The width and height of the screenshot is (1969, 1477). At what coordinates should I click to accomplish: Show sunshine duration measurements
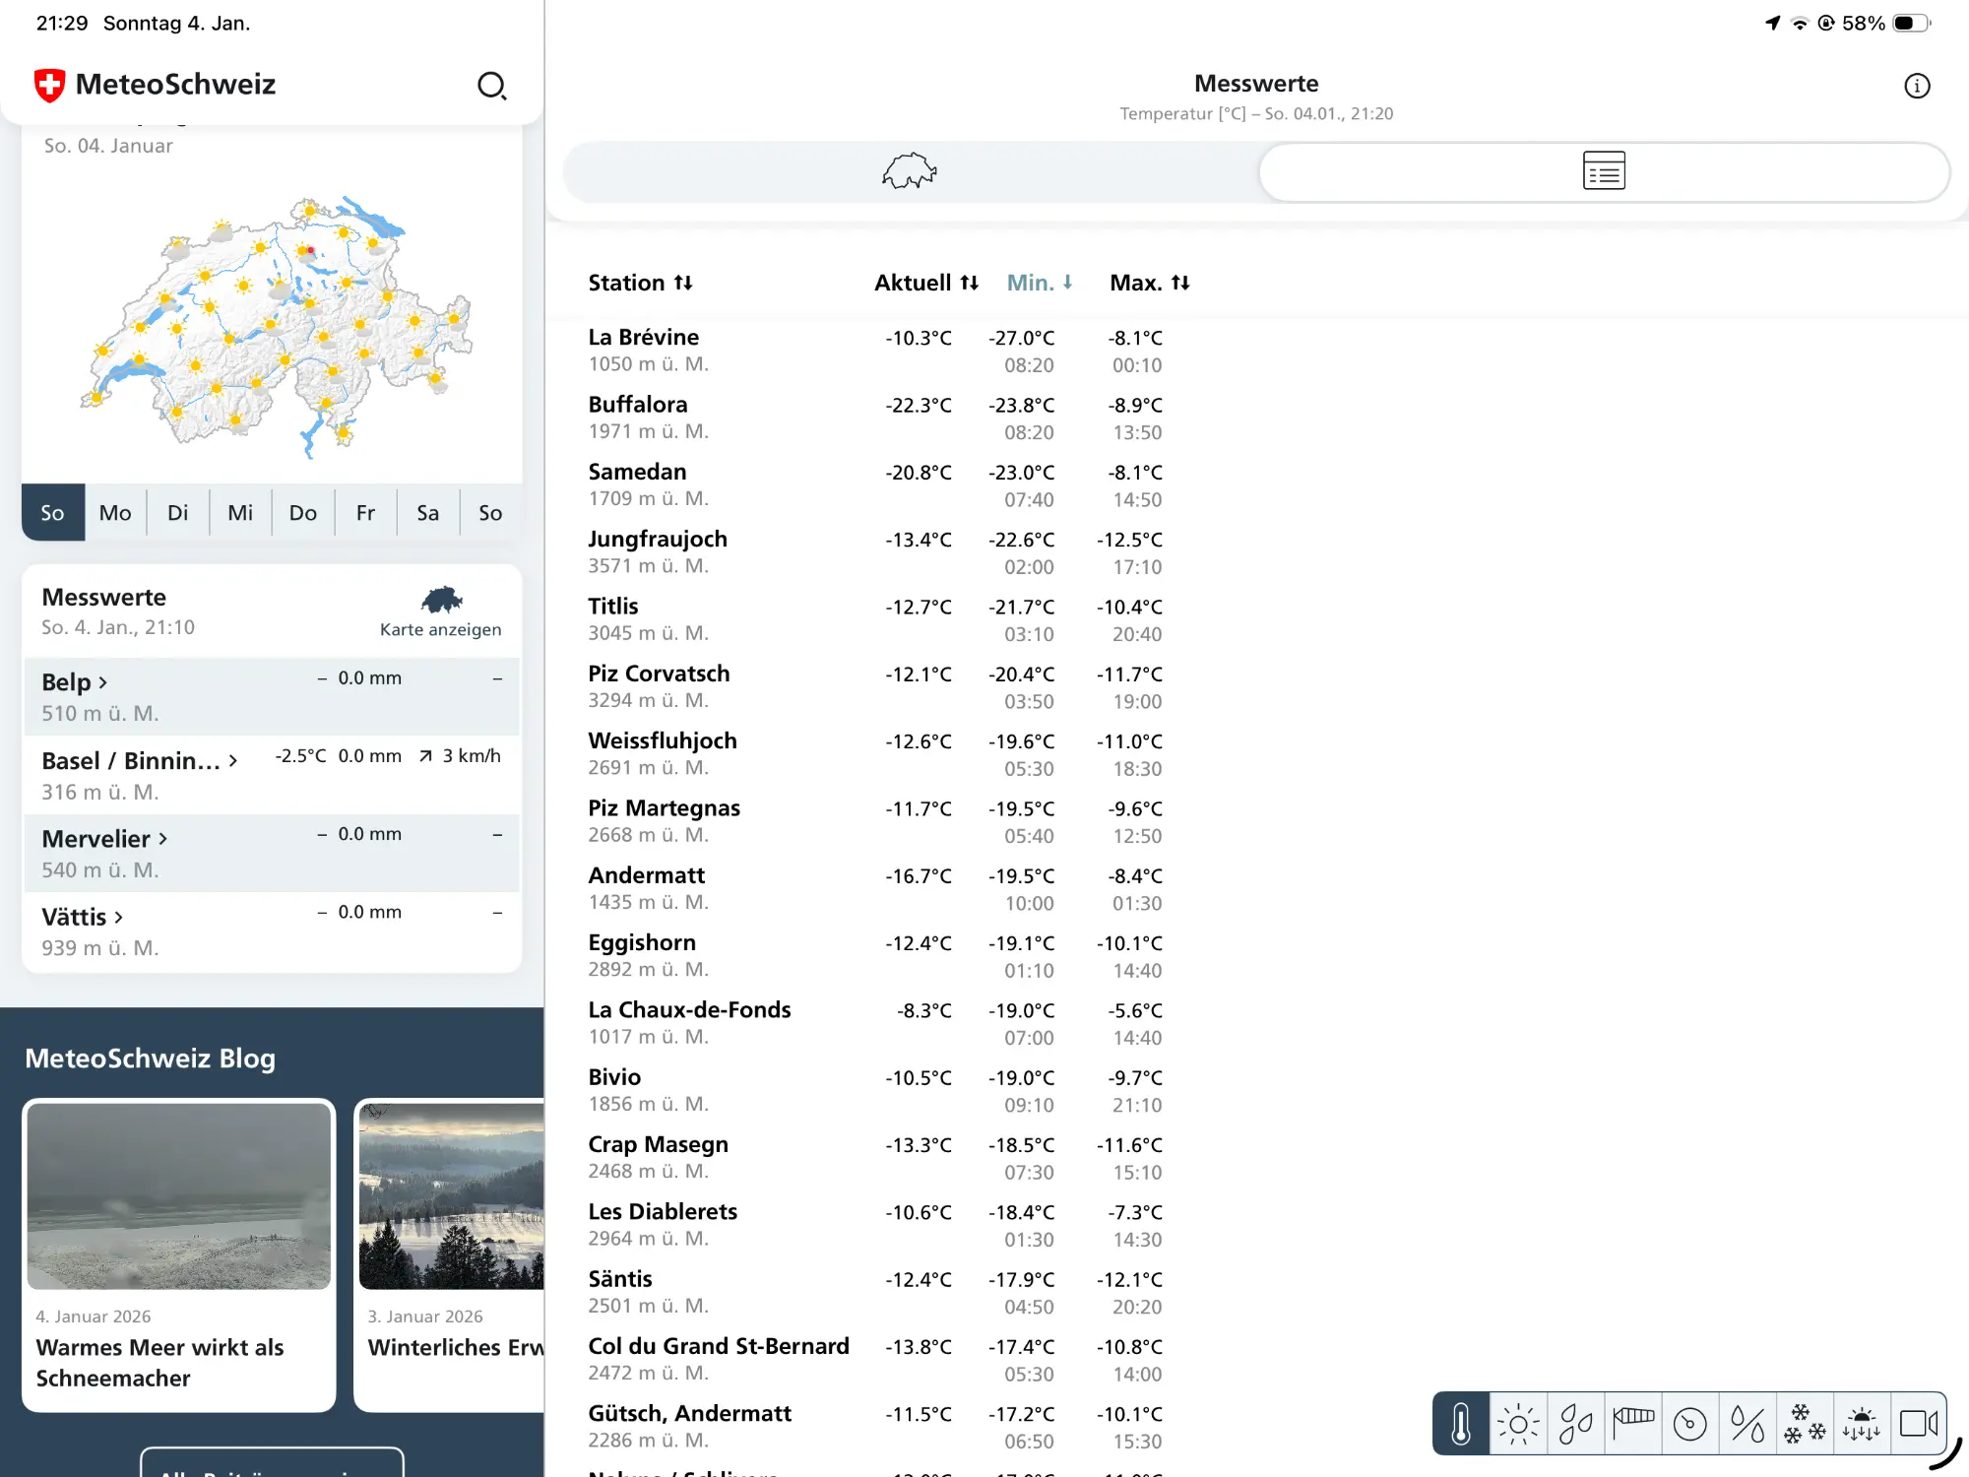pyautogui.click(x=1518, y=1423)
